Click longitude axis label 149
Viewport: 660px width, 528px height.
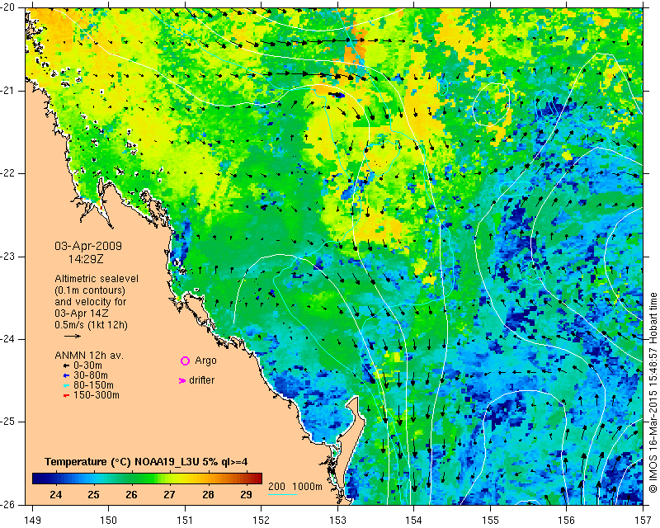click(x=33, y=521)
